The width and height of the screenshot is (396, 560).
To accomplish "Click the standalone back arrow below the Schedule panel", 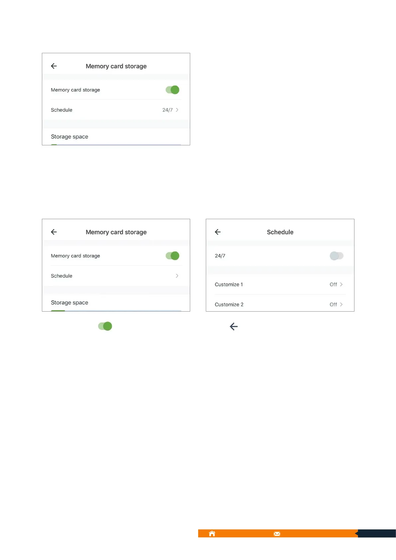I will (234, 327).
